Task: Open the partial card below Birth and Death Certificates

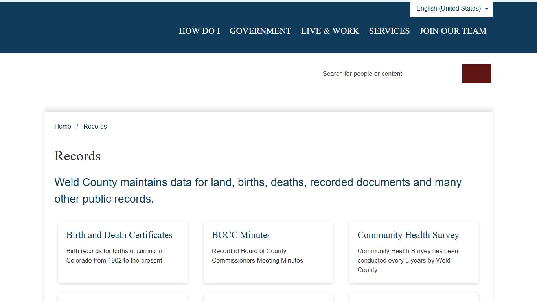Action: coord(122,298)
